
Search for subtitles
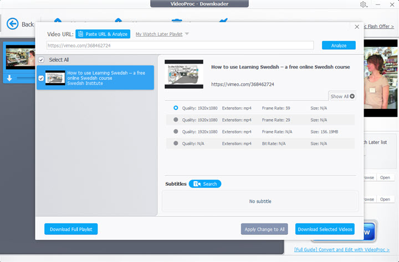coord(205,184)
